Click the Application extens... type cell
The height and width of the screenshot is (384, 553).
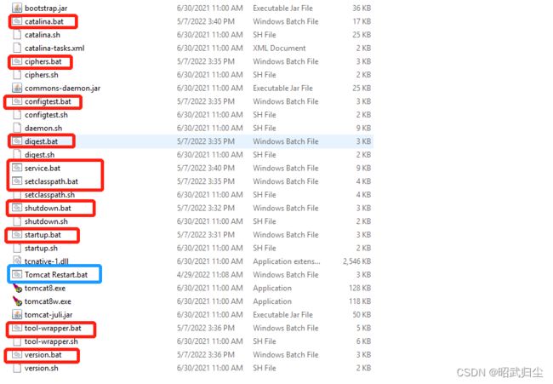pyautogui.click(x=287, y=261)
